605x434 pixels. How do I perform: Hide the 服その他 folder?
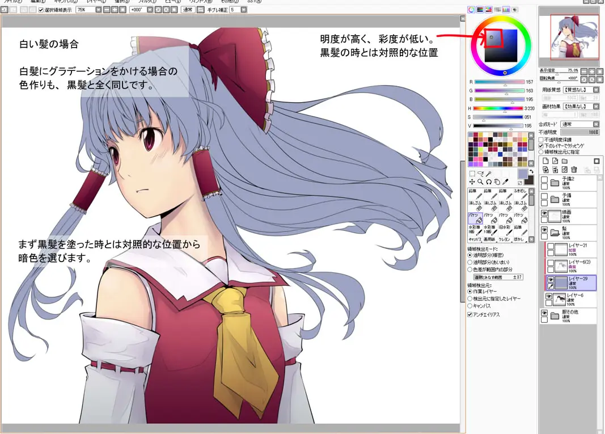point(544,313)
